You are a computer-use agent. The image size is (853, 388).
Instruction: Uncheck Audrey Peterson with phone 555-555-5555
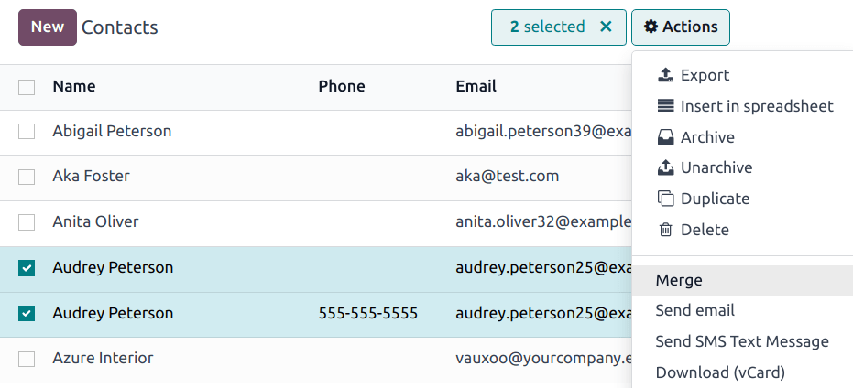27,314
